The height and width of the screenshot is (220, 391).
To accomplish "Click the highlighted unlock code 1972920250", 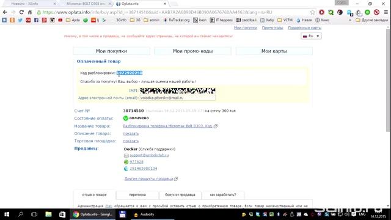I will coord(130,73).
